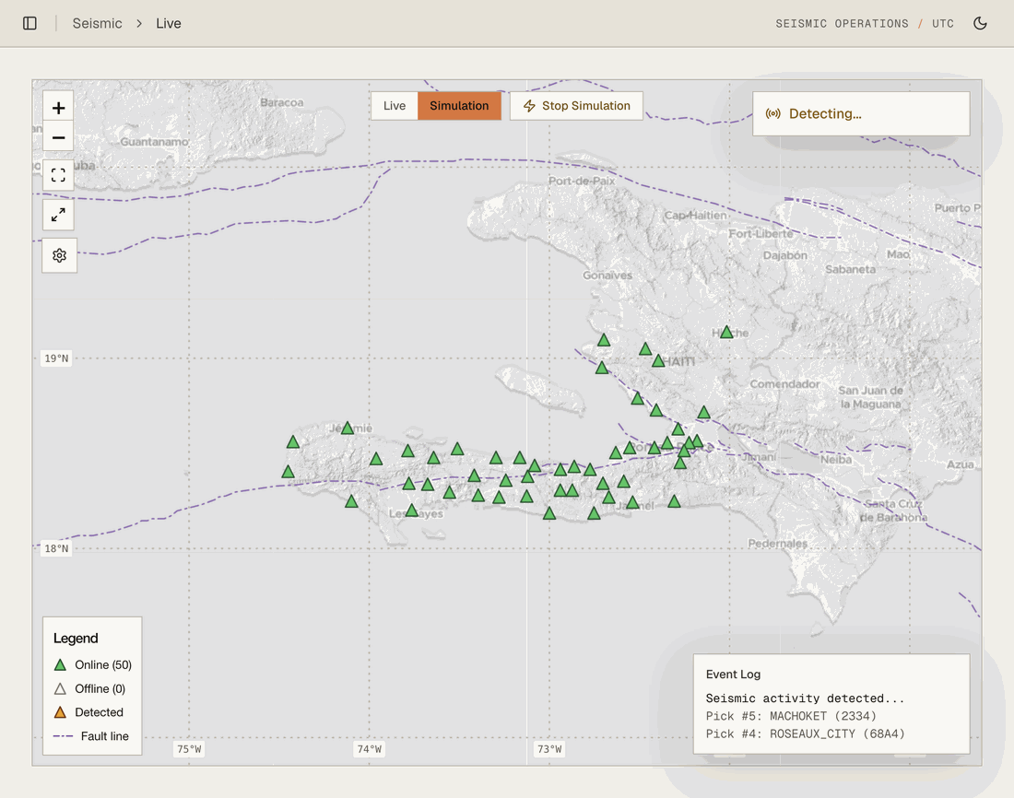
Task: Expand map to fullscreen arrows icon
Action: click(58, 215)
